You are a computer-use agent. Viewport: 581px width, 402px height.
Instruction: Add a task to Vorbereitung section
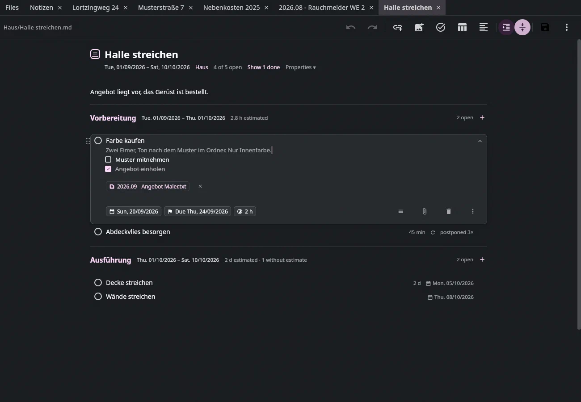482,117
